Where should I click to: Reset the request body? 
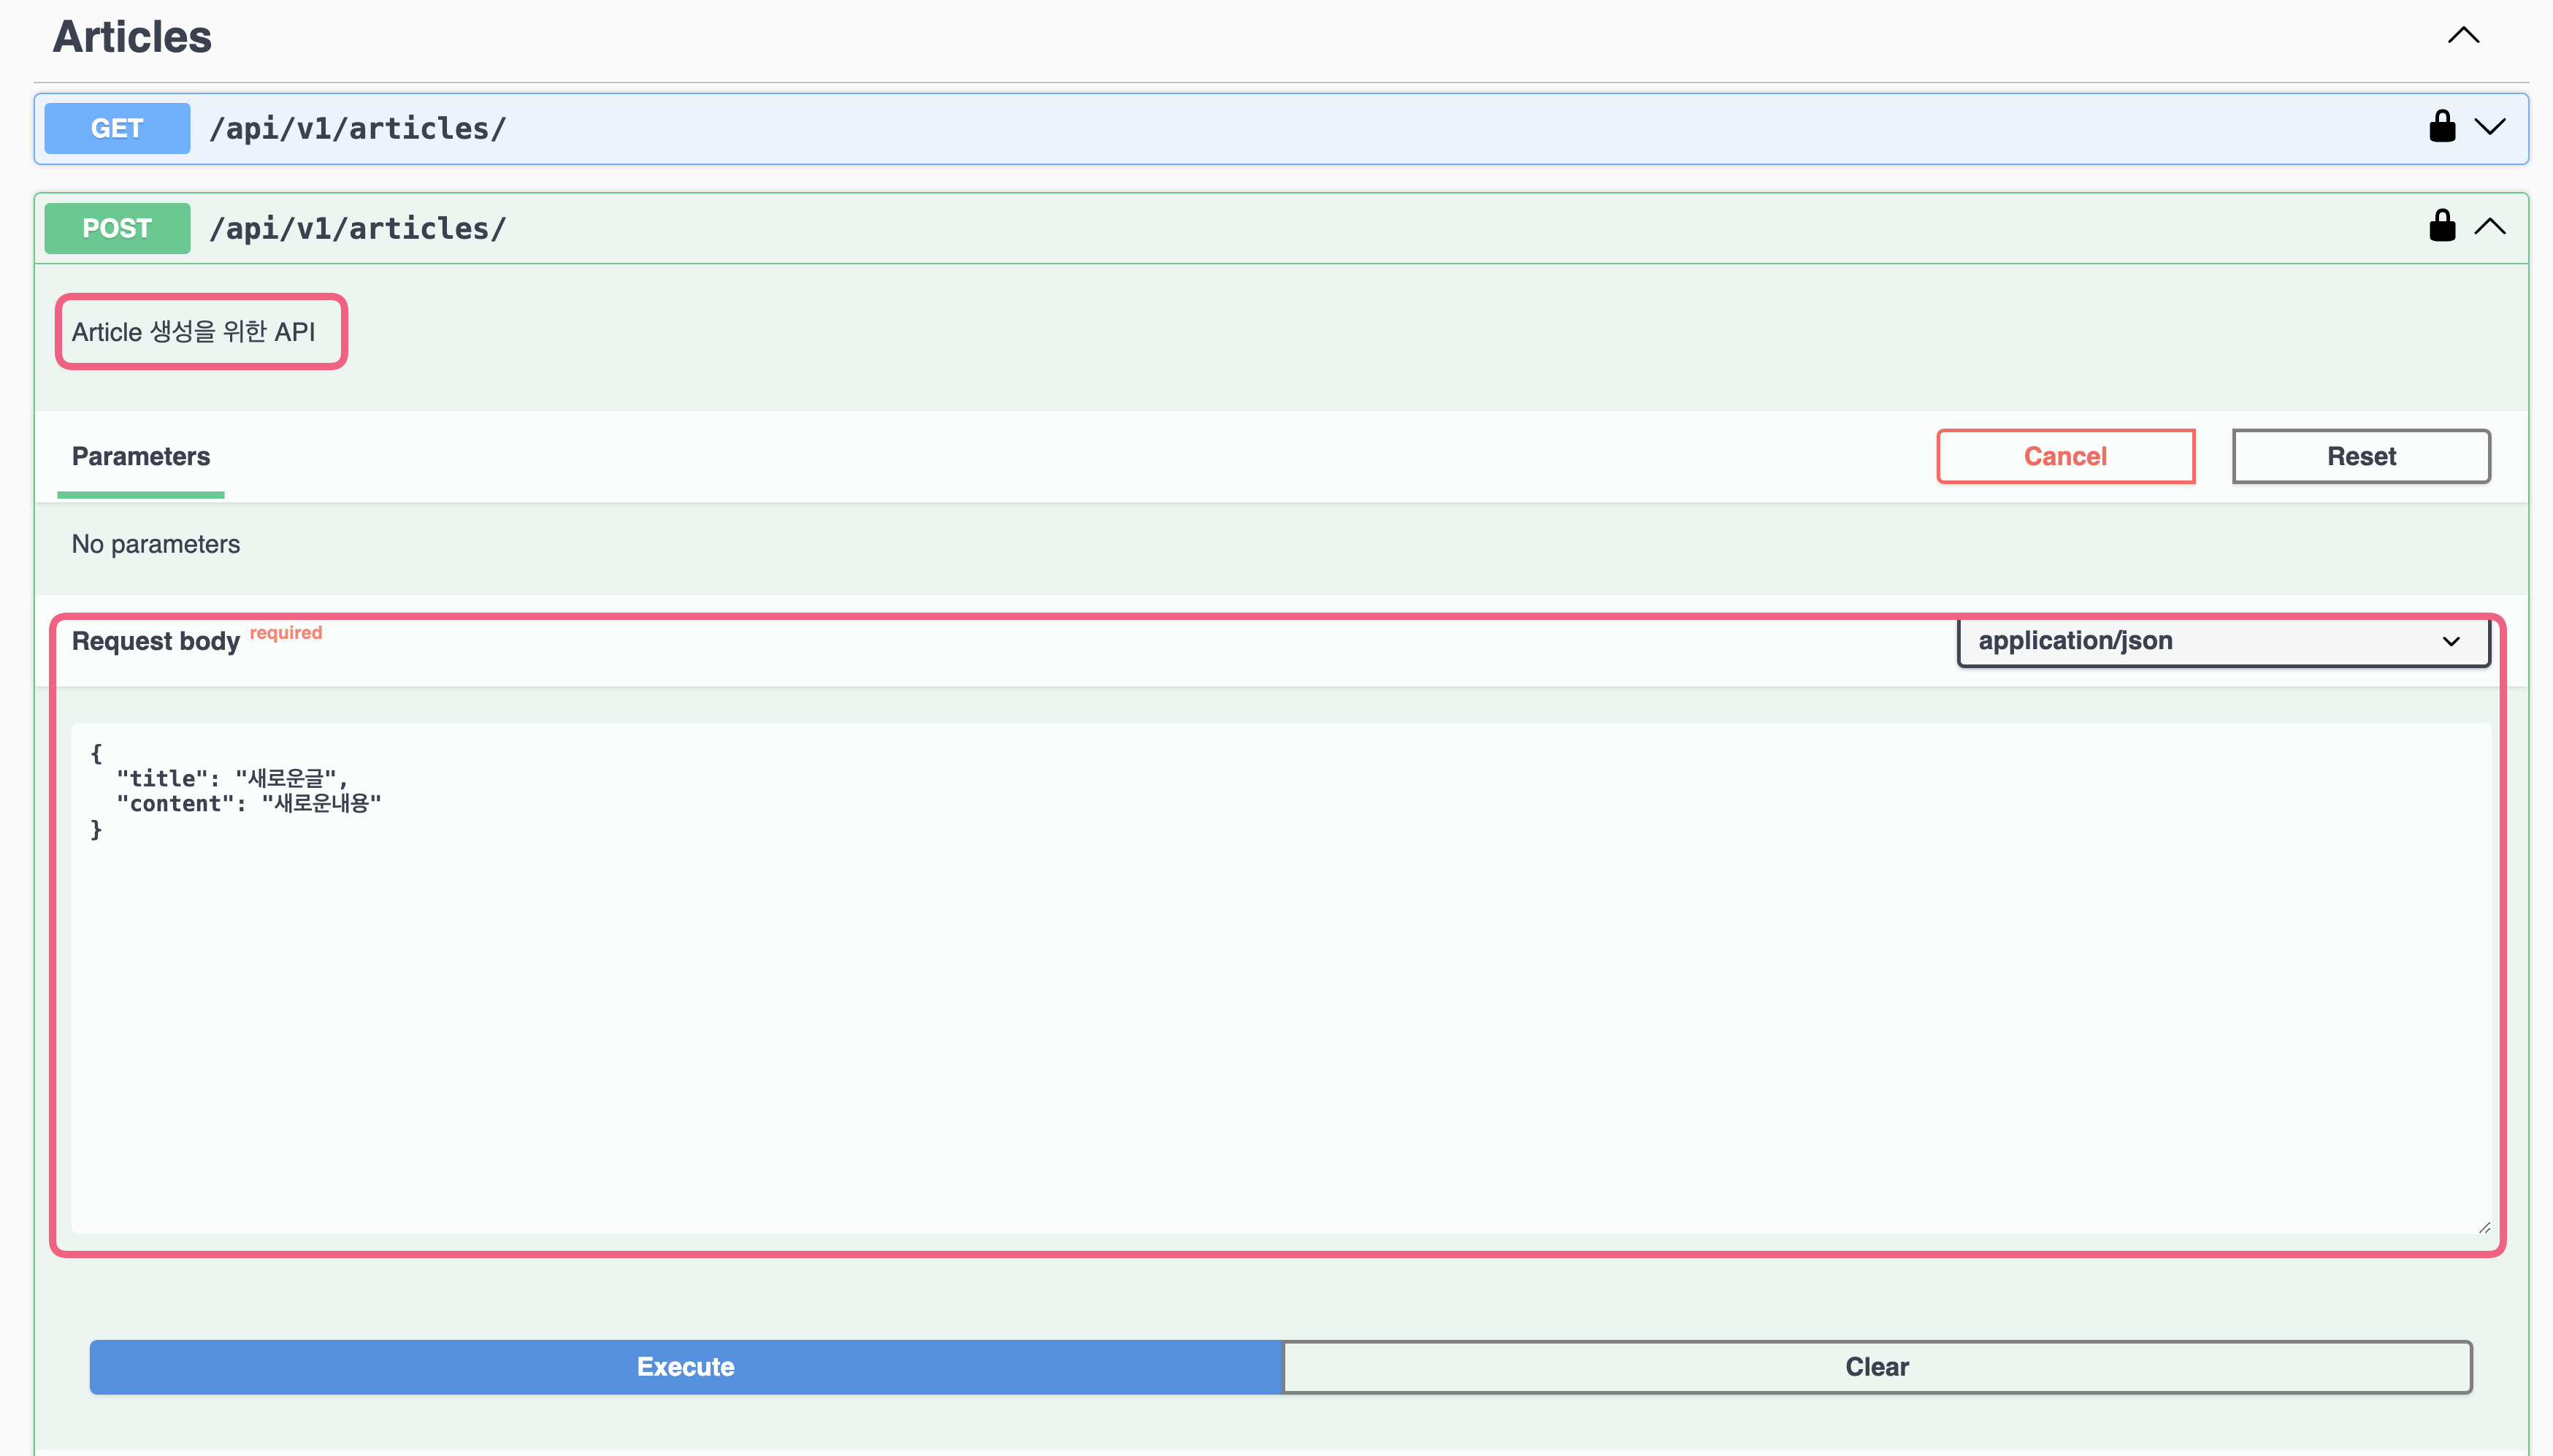[x=2360, y=456]
